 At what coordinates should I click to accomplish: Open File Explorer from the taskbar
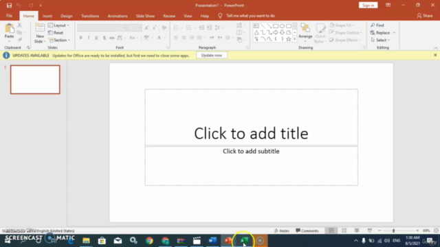pos(86,241)
